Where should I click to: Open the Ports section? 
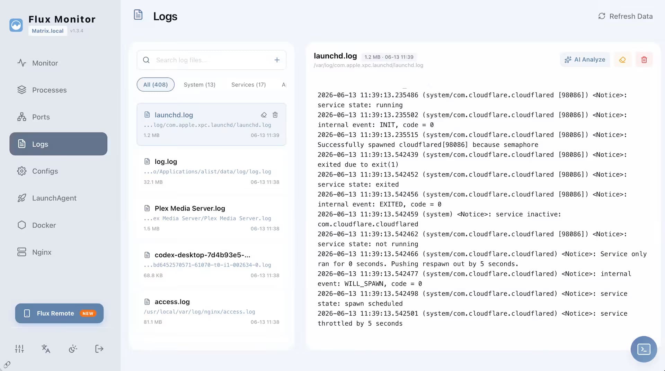(58, 117)
